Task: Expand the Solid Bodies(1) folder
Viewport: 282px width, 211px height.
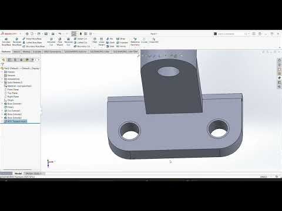Action: [2, 83]
